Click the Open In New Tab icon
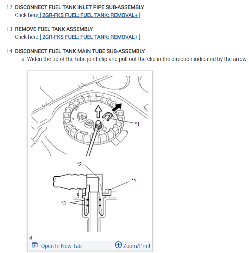 (35, 245)
